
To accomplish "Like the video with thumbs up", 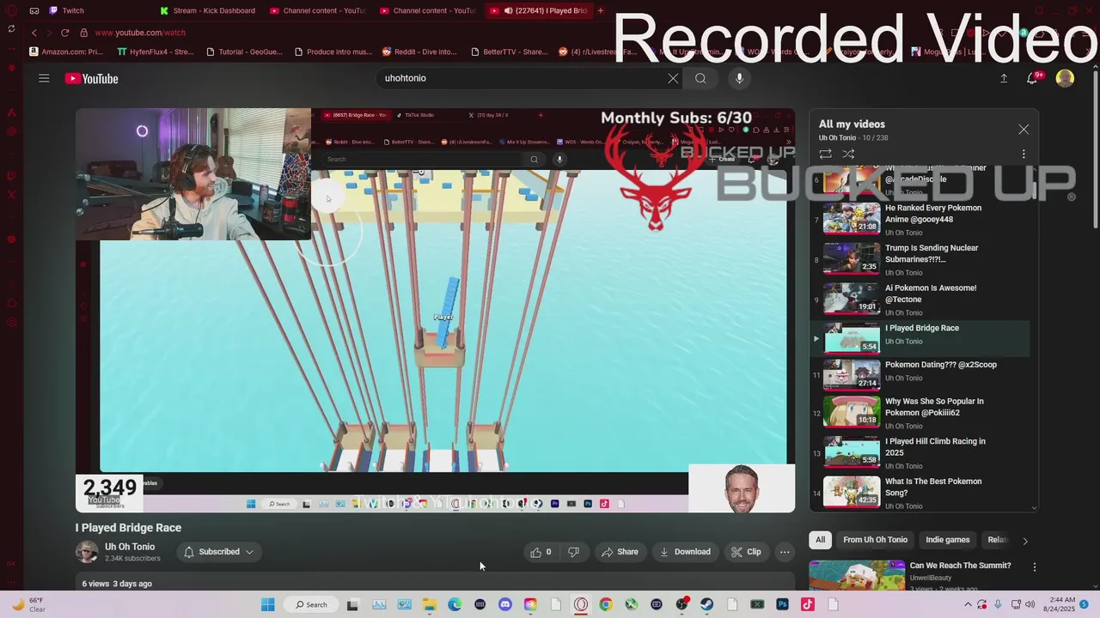I will pyautogui.click(x=541, y=552).
